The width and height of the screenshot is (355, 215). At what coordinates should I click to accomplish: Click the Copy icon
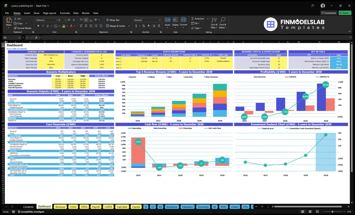click(15, 23)
